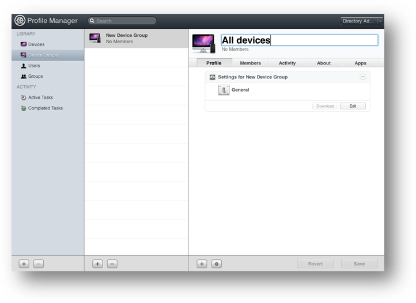
Task: Open the Directory Admin dropdown menu
Action: pyautogui.click(x=362, y=21)
